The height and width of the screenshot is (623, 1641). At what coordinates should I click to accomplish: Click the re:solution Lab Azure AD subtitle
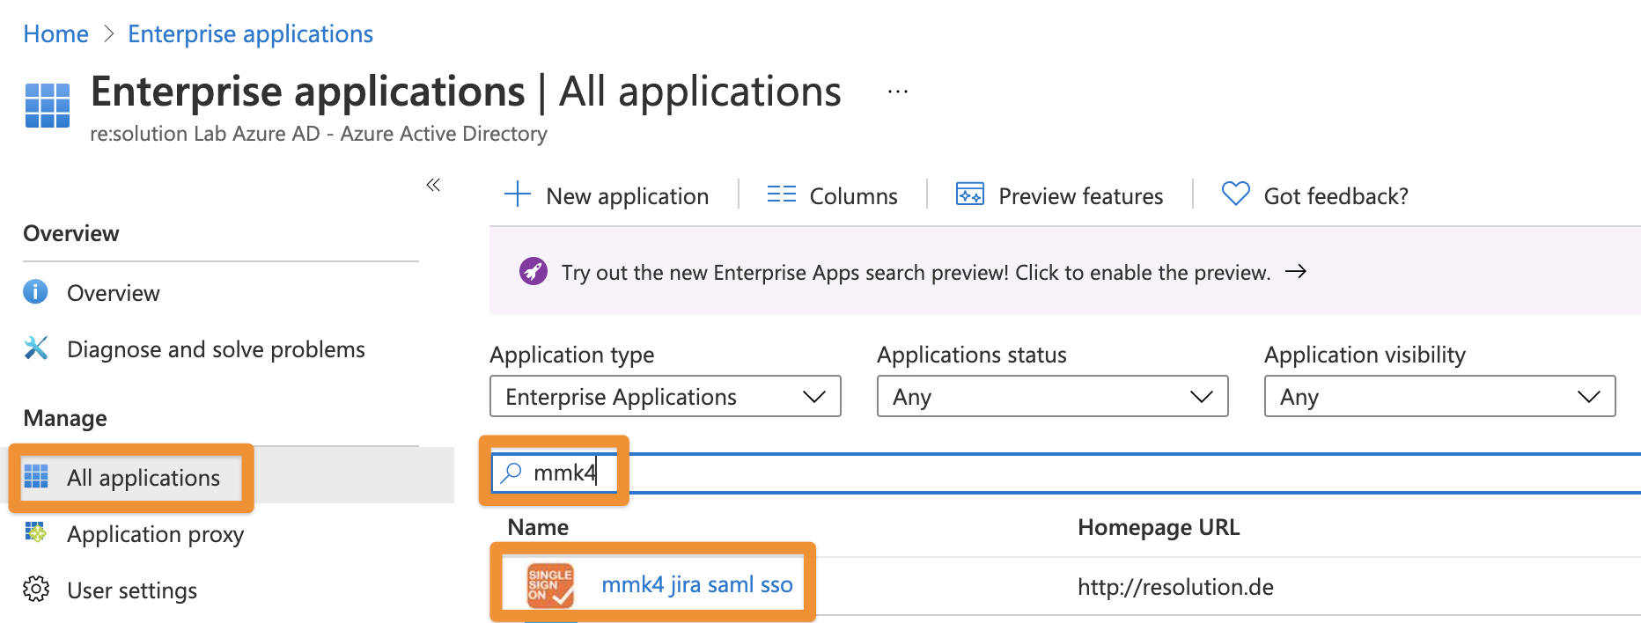click(x=319, y=134)
